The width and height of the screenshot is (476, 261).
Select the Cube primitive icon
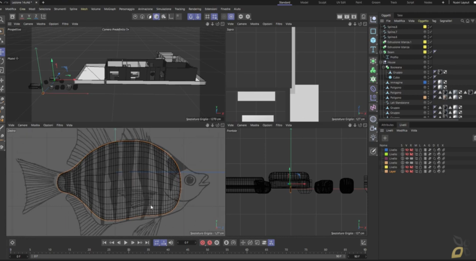coord(373,40)
